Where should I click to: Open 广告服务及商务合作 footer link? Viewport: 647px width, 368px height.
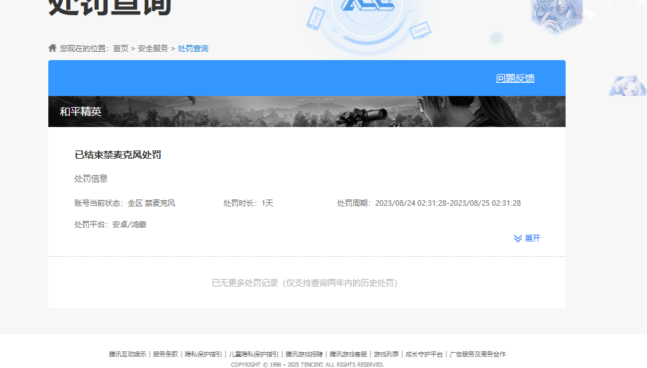(x=477, y=354)
